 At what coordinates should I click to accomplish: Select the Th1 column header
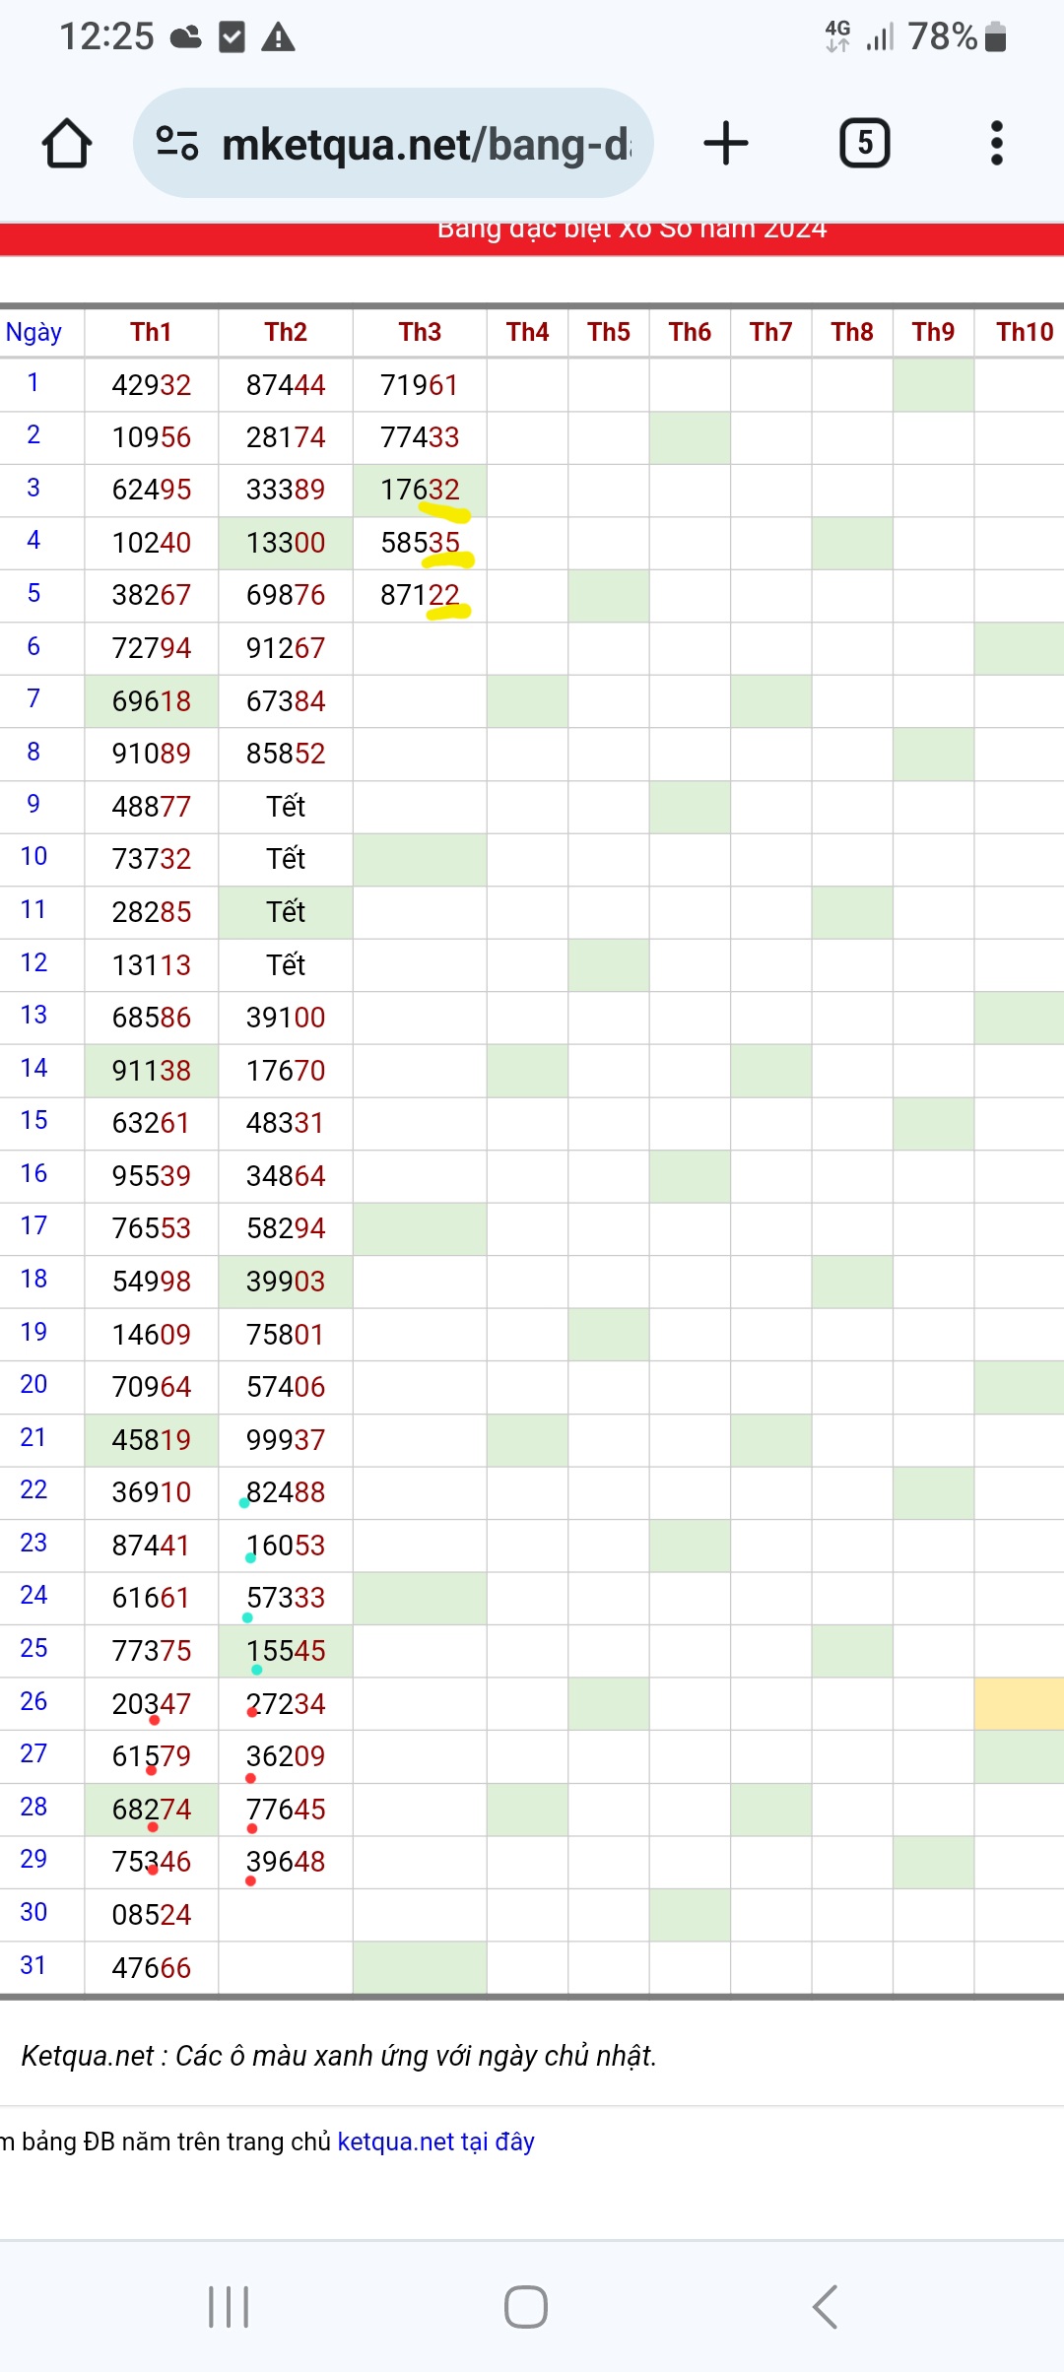(151, 332)
